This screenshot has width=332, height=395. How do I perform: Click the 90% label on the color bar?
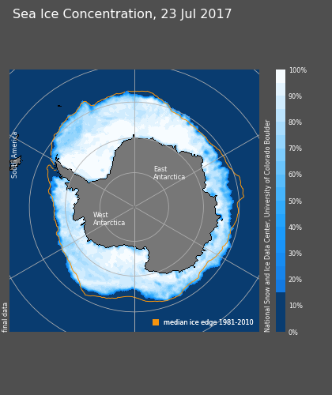point(295,96)
